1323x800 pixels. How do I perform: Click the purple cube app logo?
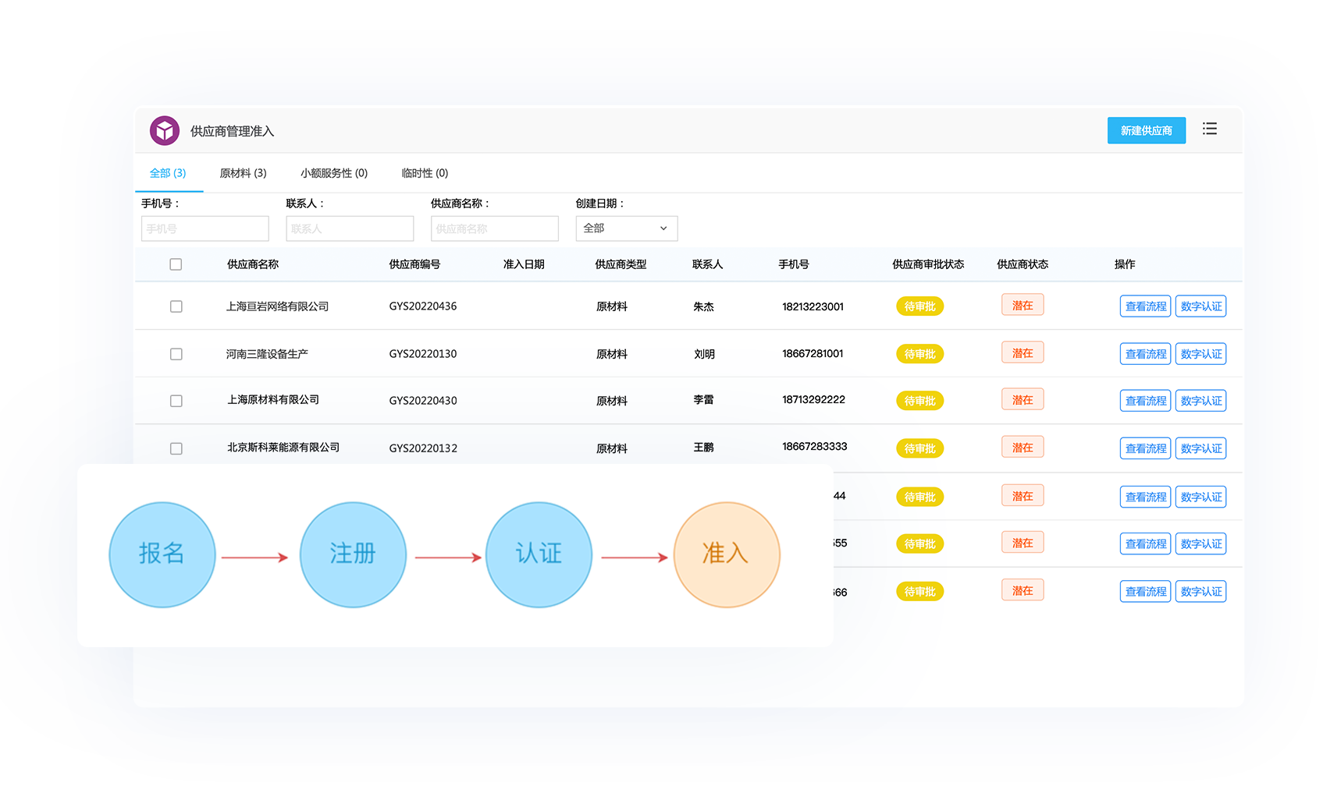click(165, 131)
